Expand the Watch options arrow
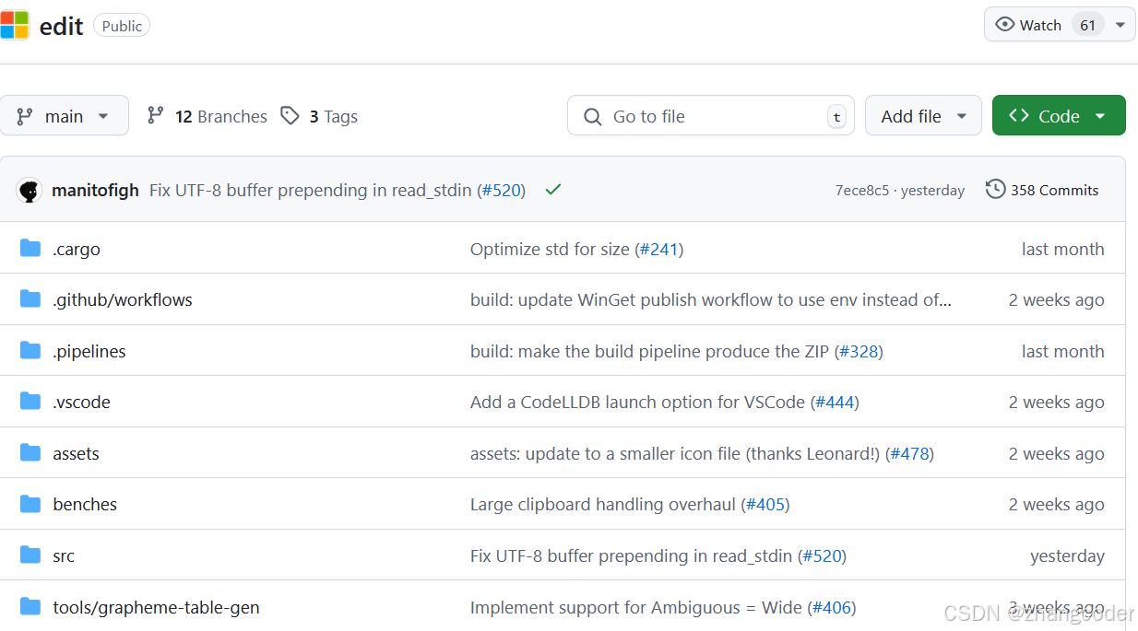This screenshot has height=631, width=1138. point(1120,25)
